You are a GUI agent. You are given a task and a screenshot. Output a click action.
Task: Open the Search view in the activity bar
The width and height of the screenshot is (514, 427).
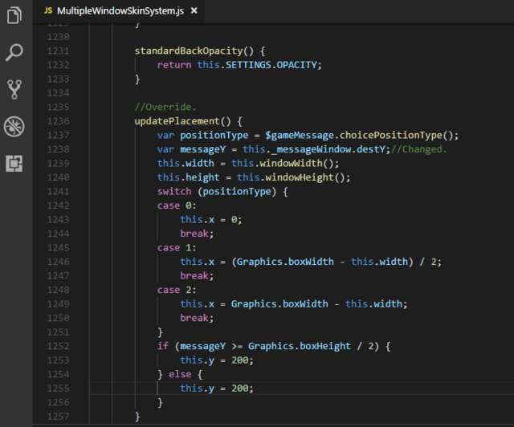(x=14, y=52)
